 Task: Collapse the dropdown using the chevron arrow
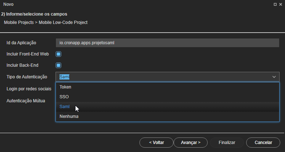(274, 77)
